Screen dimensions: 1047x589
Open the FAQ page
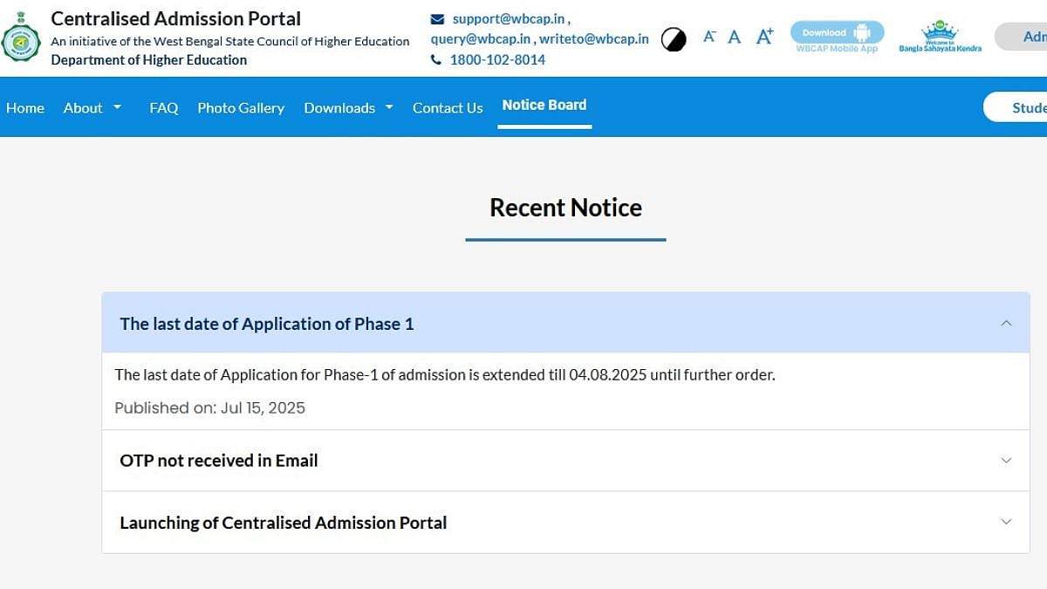coord(164,107)
